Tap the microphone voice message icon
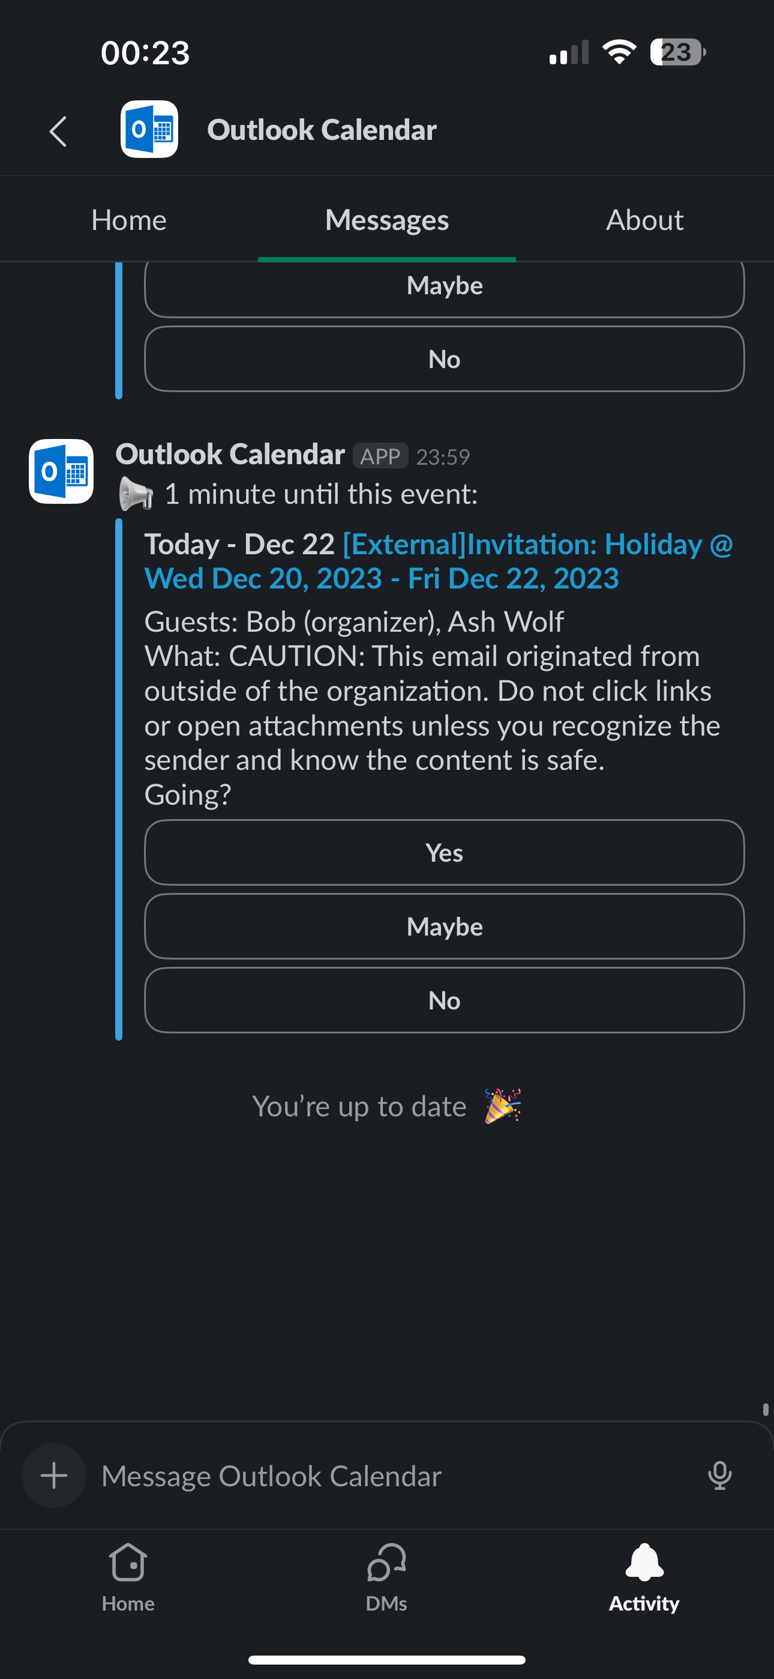This screenshot has width=774, height=1679. pyautogui.click(x=719, y=1475)
